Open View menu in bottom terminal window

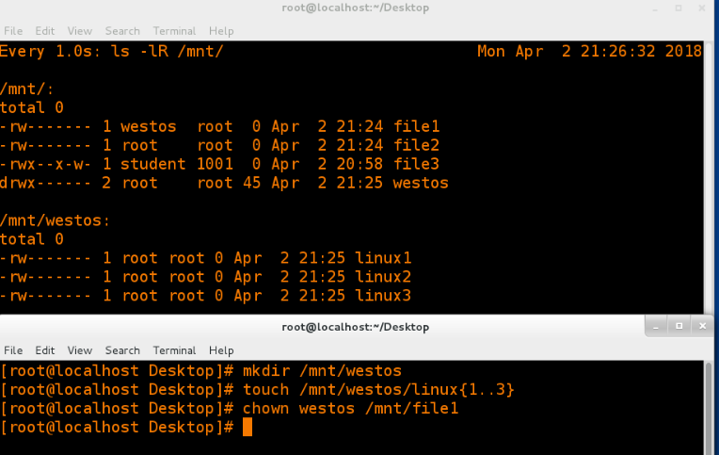[80, 350]
